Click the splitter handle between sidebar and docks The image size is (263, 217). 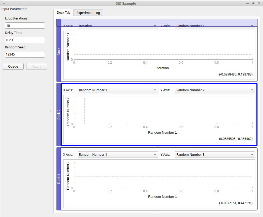(x=50, y=112)
